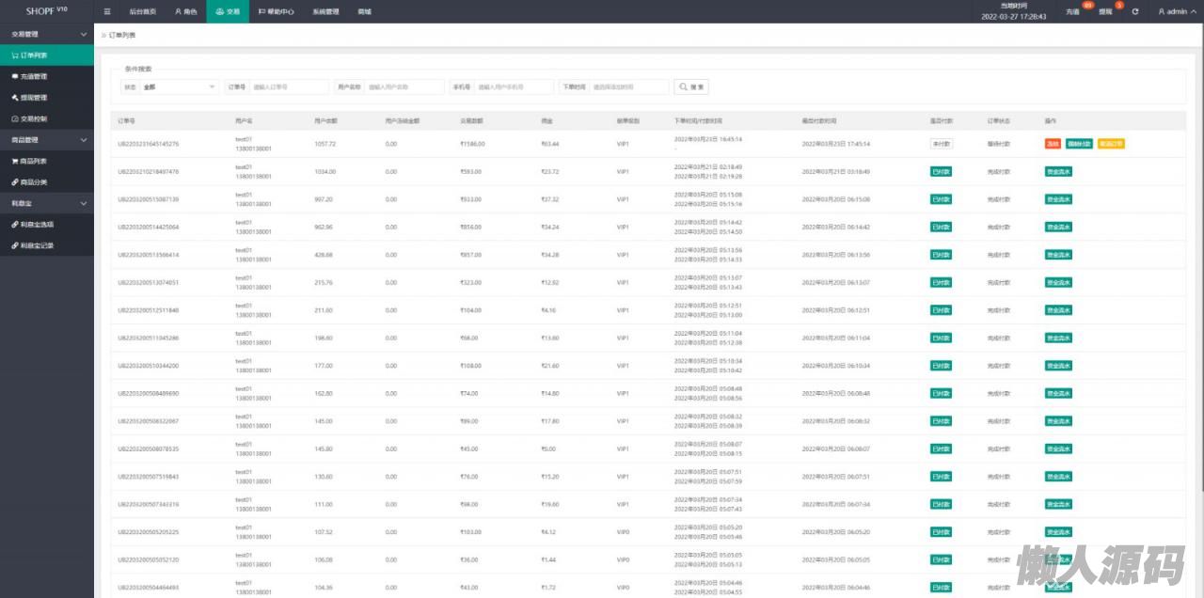Open 利息宝选项 in the sidebar
This screenshot has height=598, width=1204.
[37, 224]
